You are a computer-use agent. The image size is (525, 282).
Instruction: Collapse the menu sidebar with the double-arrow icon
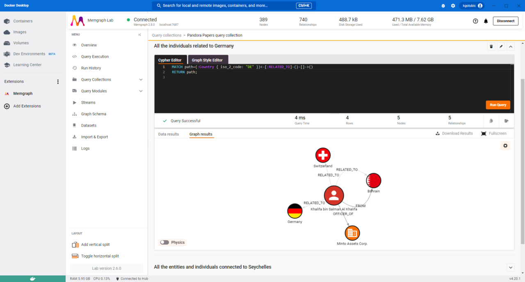[139, 34]
